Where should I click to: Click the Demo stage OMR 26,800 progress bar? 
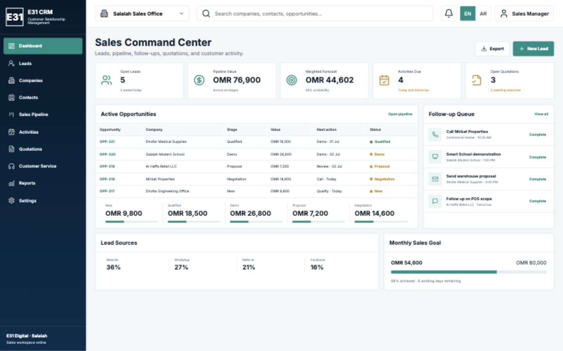click(256, 222)
